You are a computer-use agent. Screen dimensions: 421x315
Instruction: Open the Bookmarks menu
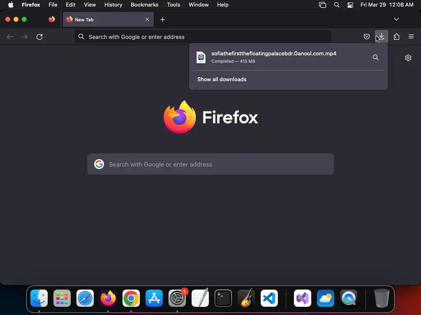coord(144,5)
